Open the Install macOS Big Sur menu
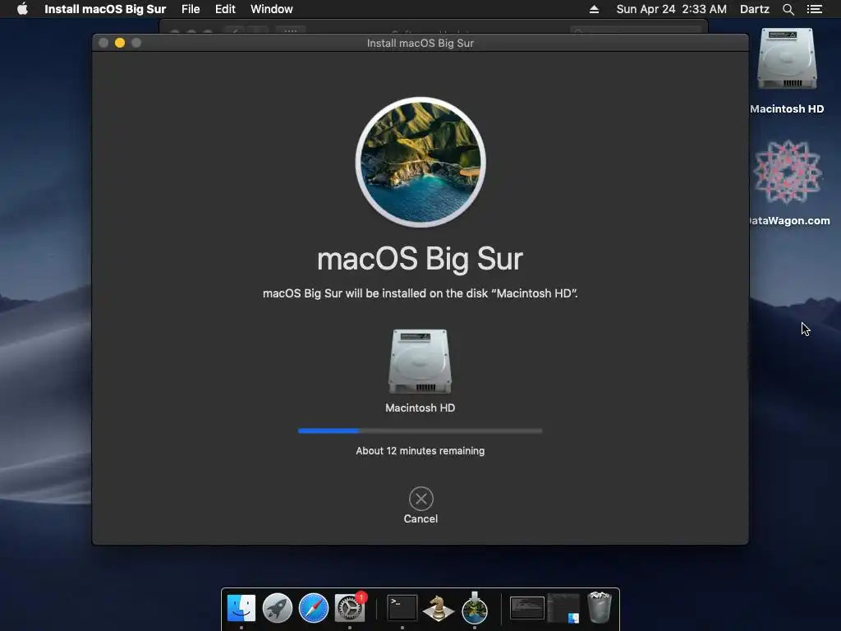 tap(105, 9)
